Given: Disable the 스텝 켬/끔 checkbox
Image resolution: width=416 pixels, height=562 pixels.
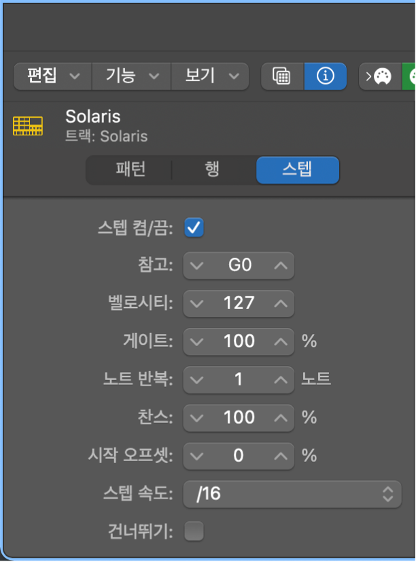Looking at the screenshot, I should coord(194,228).
